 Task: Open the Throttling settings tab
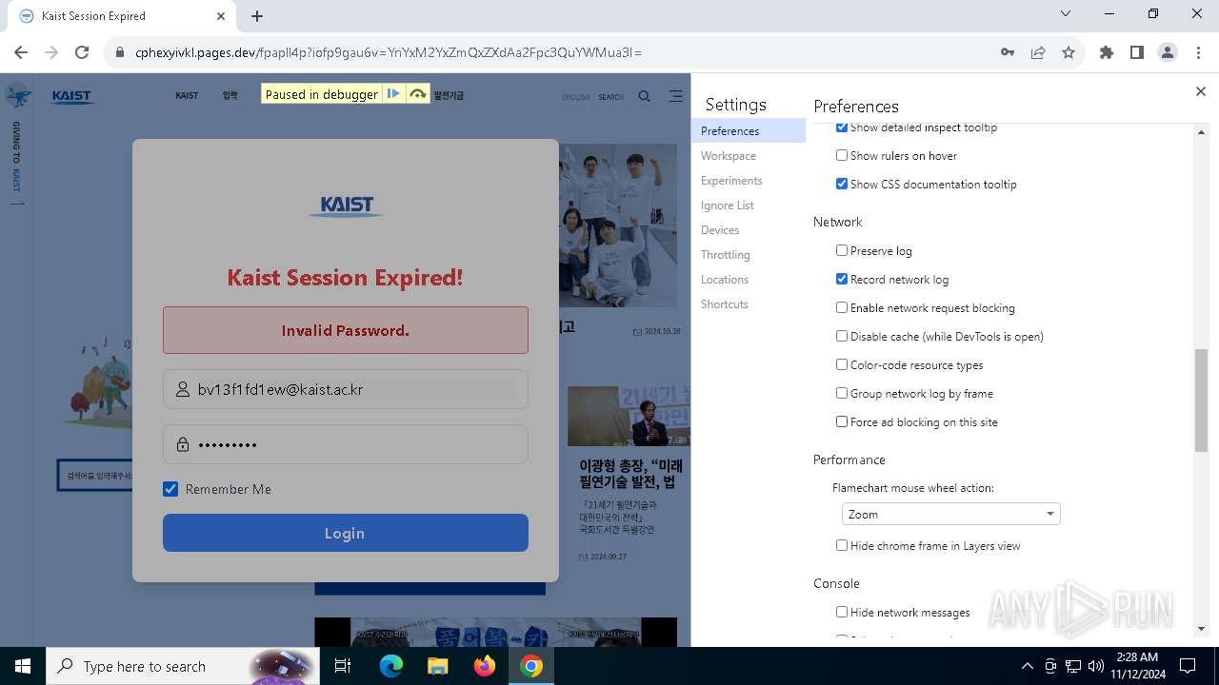[x=749, y=255]
